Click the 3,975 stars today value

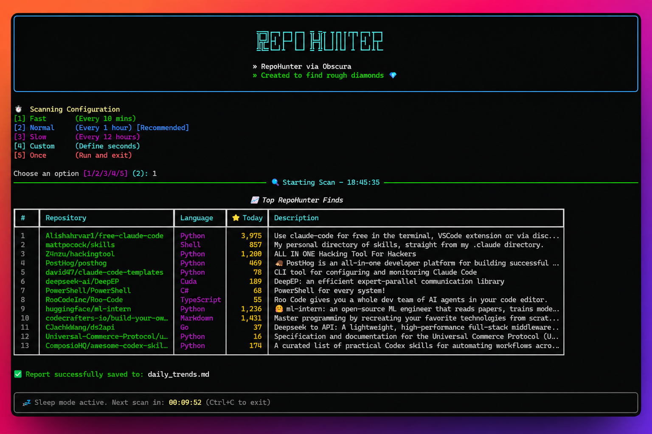click(x=251, y=236)
